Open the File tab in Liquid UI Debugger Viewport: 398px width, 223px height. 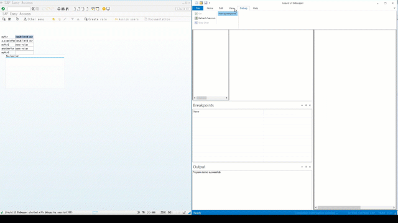(x=198, y=8)
